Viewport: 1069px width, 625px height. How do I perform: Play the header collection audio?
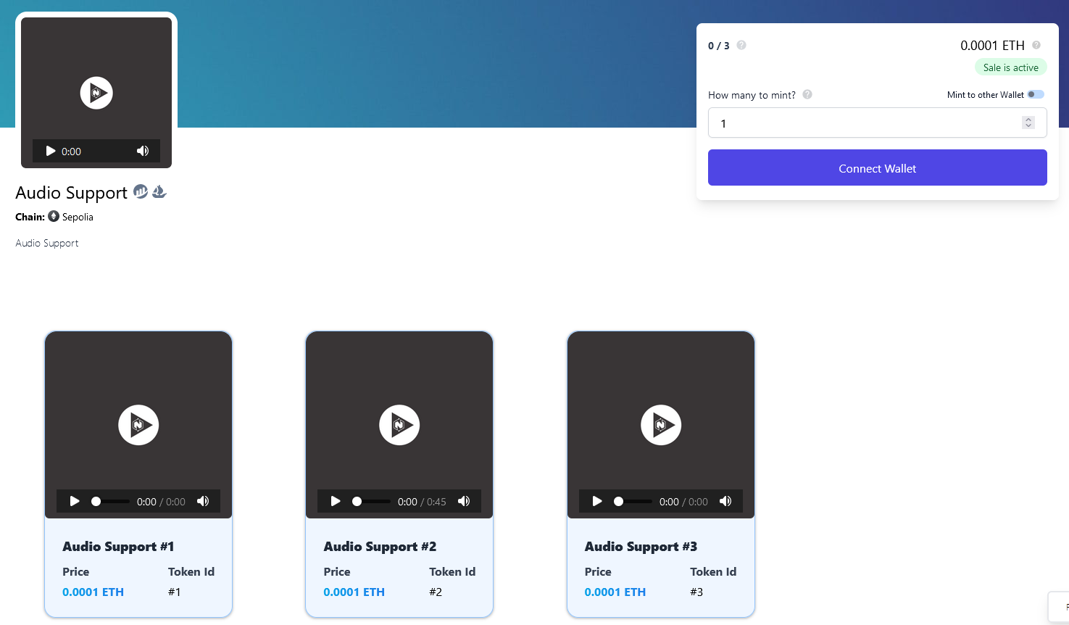tap(51, 151)
